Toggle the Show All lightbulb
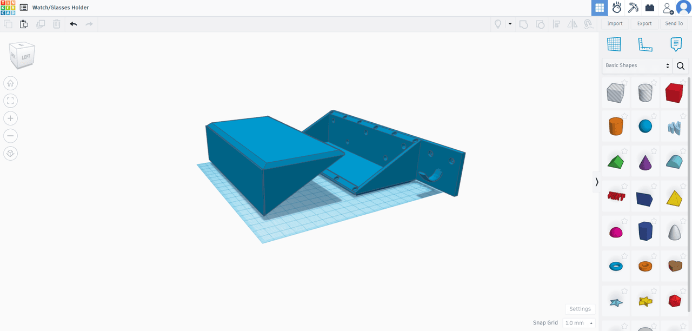The image size is (692, 331). [x=498, y=24]
